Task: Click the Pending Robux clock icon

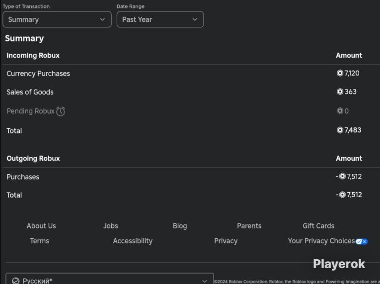Action: coord(61,111)
